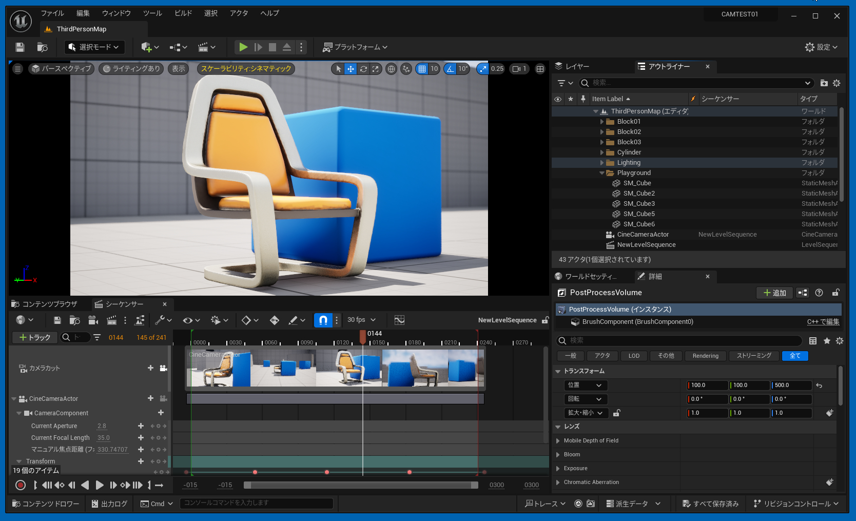Click the Sequencer record button
Screen dimensions: 856x521
pyautogui.click(x=21, y=485)
